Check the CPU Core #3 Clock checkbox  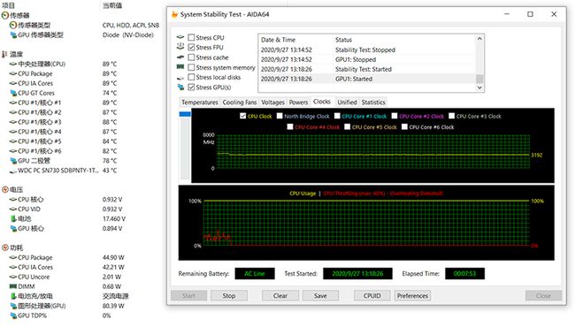(x=451, y=116)
